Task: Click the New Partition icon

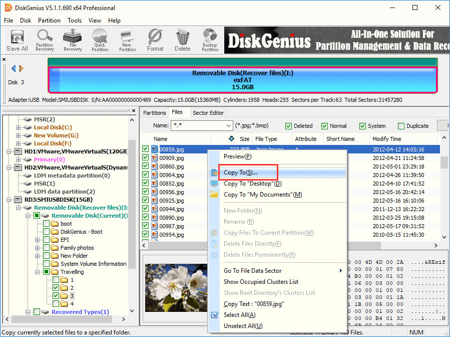Action: pyautogui.click(x=127, y=41)
